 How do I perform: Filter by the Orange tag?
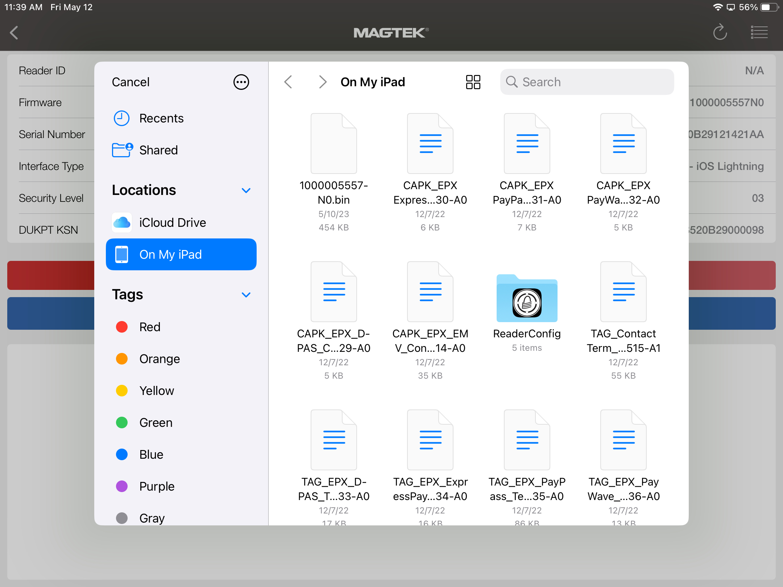point(181,359)
